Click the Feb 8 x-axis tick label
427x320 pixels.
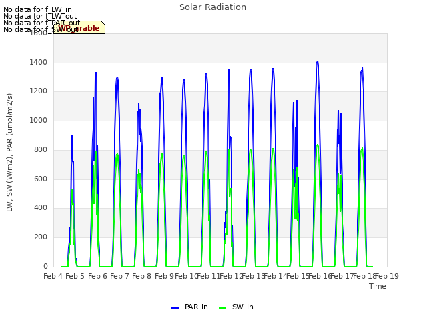click(x=141, y=276)
